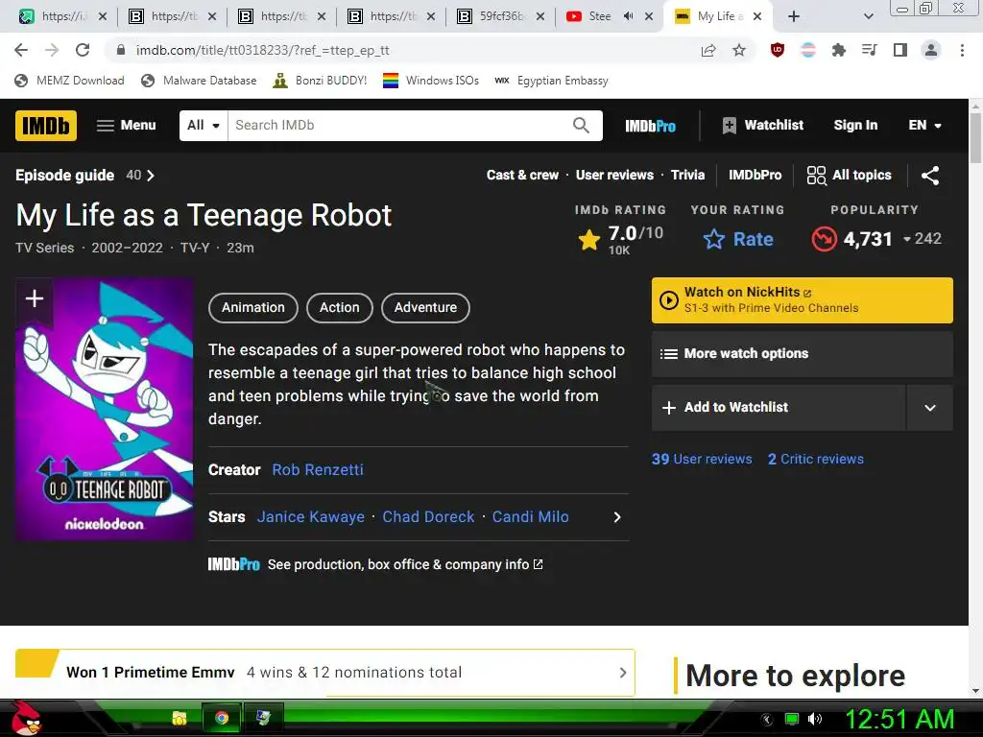Click the Search IMDb input field
This screenshot has height=737, width=983.
pos(399,126)
